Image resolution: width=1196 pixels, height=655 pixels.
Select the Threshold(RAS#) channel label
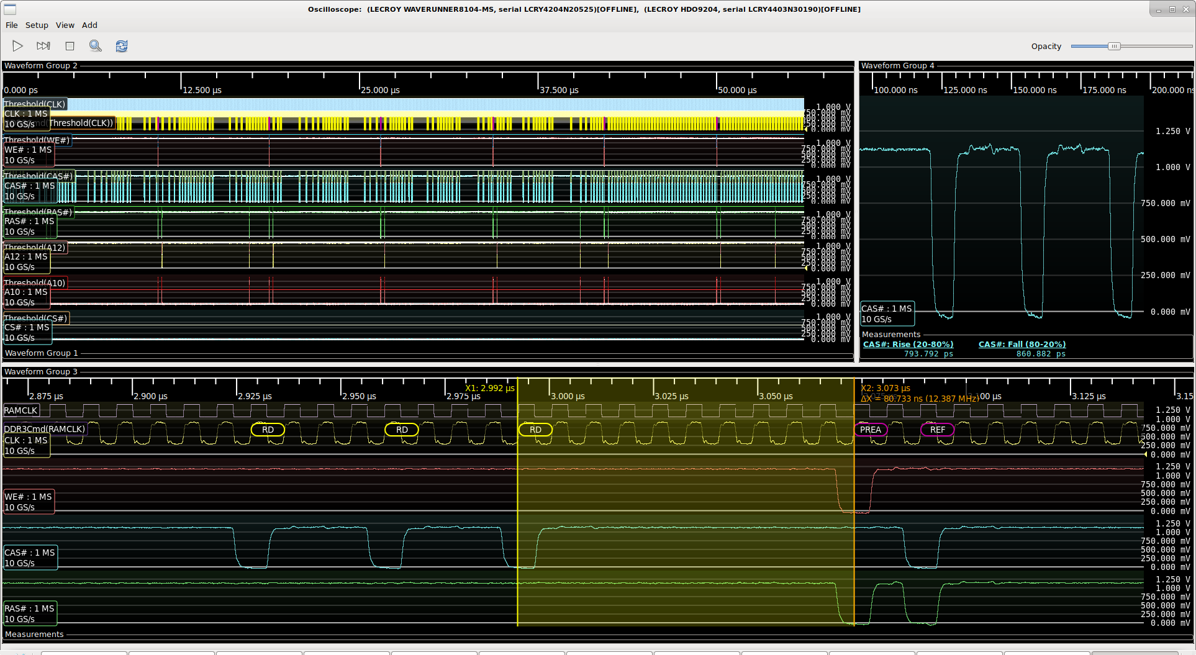(x=39, y=212)
